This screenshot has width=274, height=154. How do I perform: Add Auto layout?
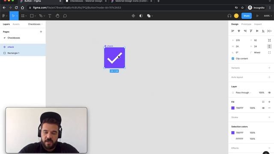point(269,77)
